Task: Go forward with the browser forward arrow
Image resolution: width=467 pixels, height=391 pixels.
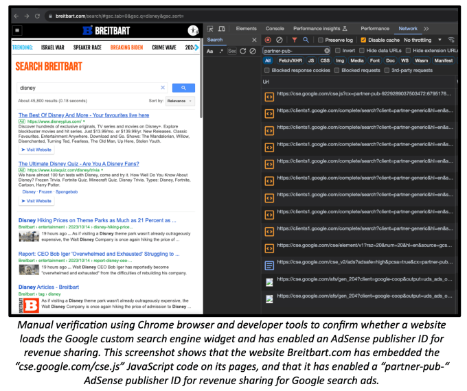Action: tap(27, 16)
